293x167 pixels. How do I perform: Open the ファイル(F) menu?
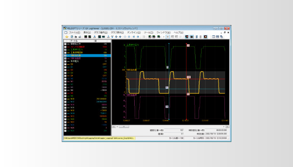pos(74,32)
